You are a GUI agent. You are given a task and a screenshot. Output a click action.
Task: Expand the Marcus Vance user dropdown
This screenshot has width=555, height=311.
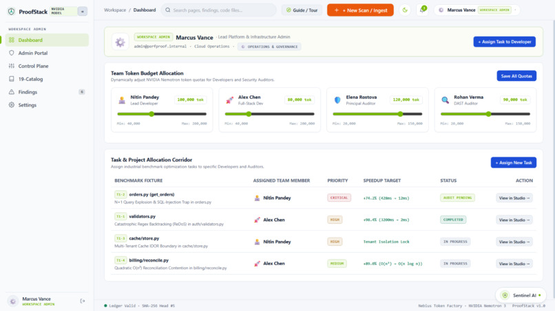[x=477, y=10]
